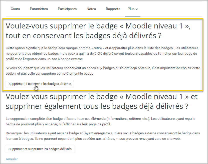This screenshot has height=164, width=208.
Task: Click paragraph starting 'Remarque : les utilisateurs'
Action: tap(103, 136)
